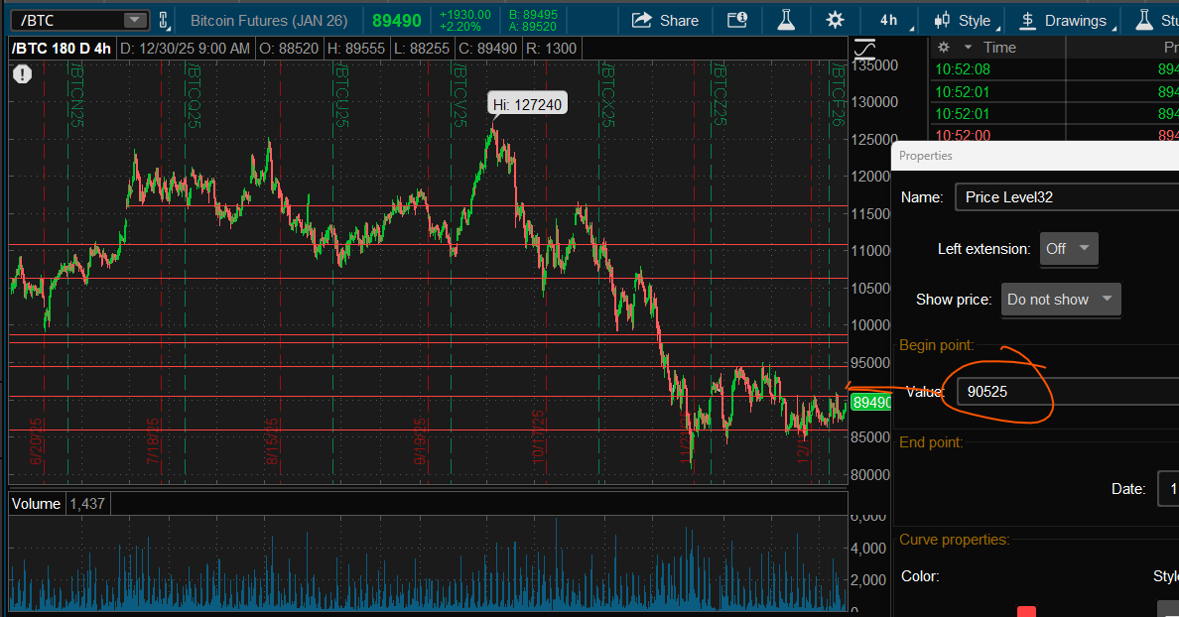Click the L: 88255 low value
The height and width of the screenshot is (617, 1179).
(422, 49)
